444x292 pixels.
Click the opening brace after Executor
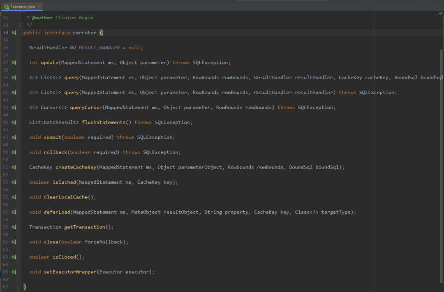(x=101, y=33)
